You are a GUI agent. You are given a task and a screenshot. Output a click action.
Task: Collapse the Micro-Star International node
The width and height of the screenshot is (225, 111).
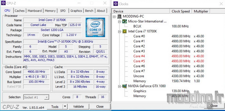[x=119, y=22]
